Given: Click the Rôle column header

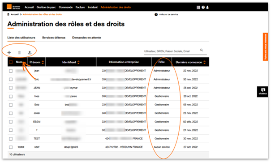Looking at the screenshot, I should pos(162,62).
